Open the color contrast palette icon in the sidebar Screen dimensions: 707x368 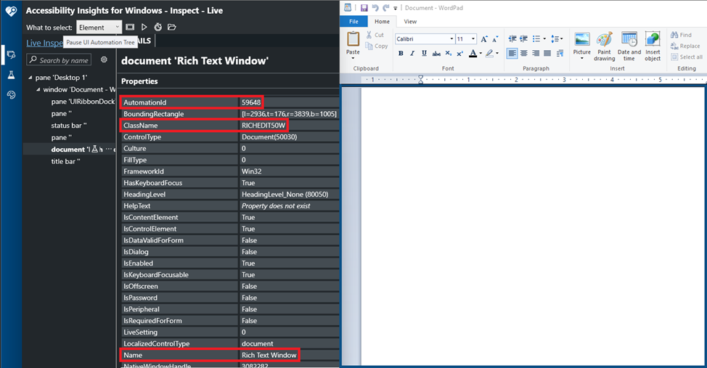[11, 95]
